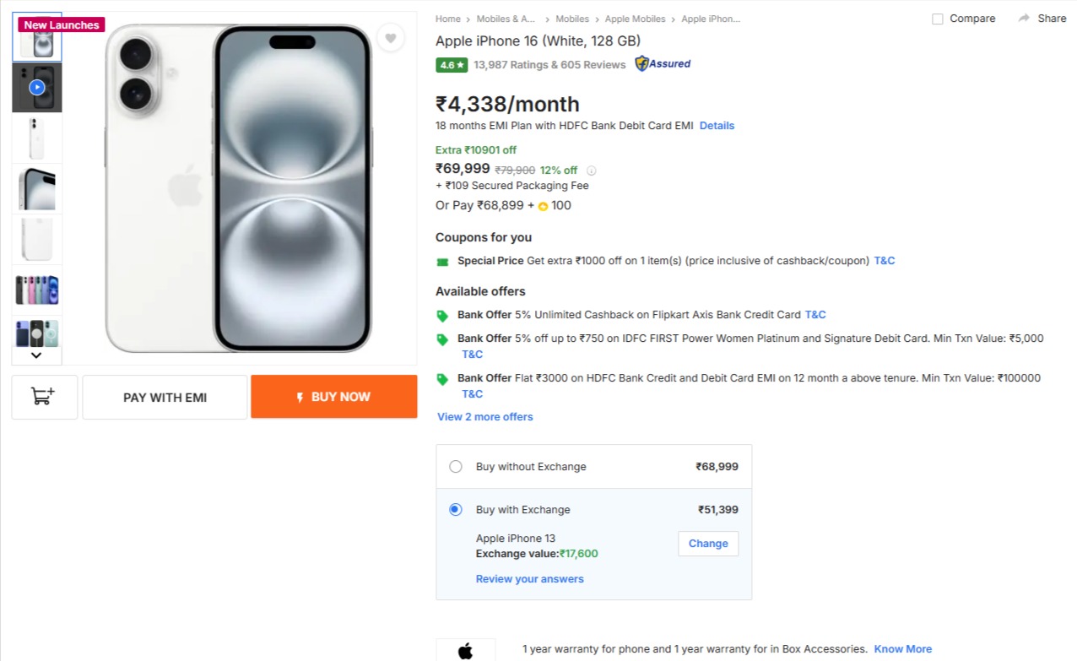Open the Mobiles breadcrumb link
The height and width of the screenshot is (661, 1077).
click(572, 19)
